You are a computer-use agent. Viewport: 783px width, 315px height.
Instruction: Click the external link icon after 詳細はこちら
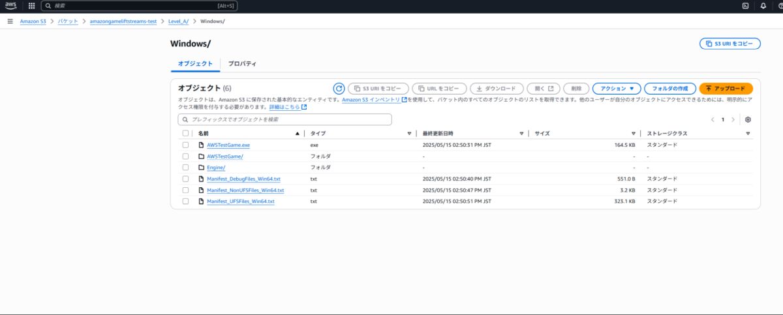tap(304, 107)
